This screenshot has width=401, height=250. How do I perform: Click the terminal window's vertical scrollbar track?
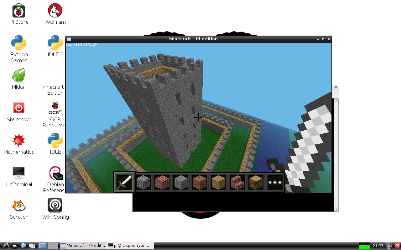pyautogui.click(x=336, y=155)
